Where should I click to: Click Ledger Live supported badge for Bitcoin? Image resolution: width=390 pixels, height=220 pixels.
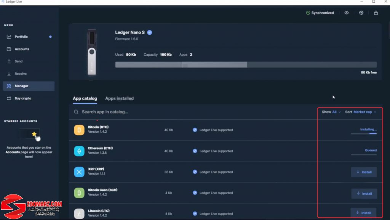[x=213, y=130]
